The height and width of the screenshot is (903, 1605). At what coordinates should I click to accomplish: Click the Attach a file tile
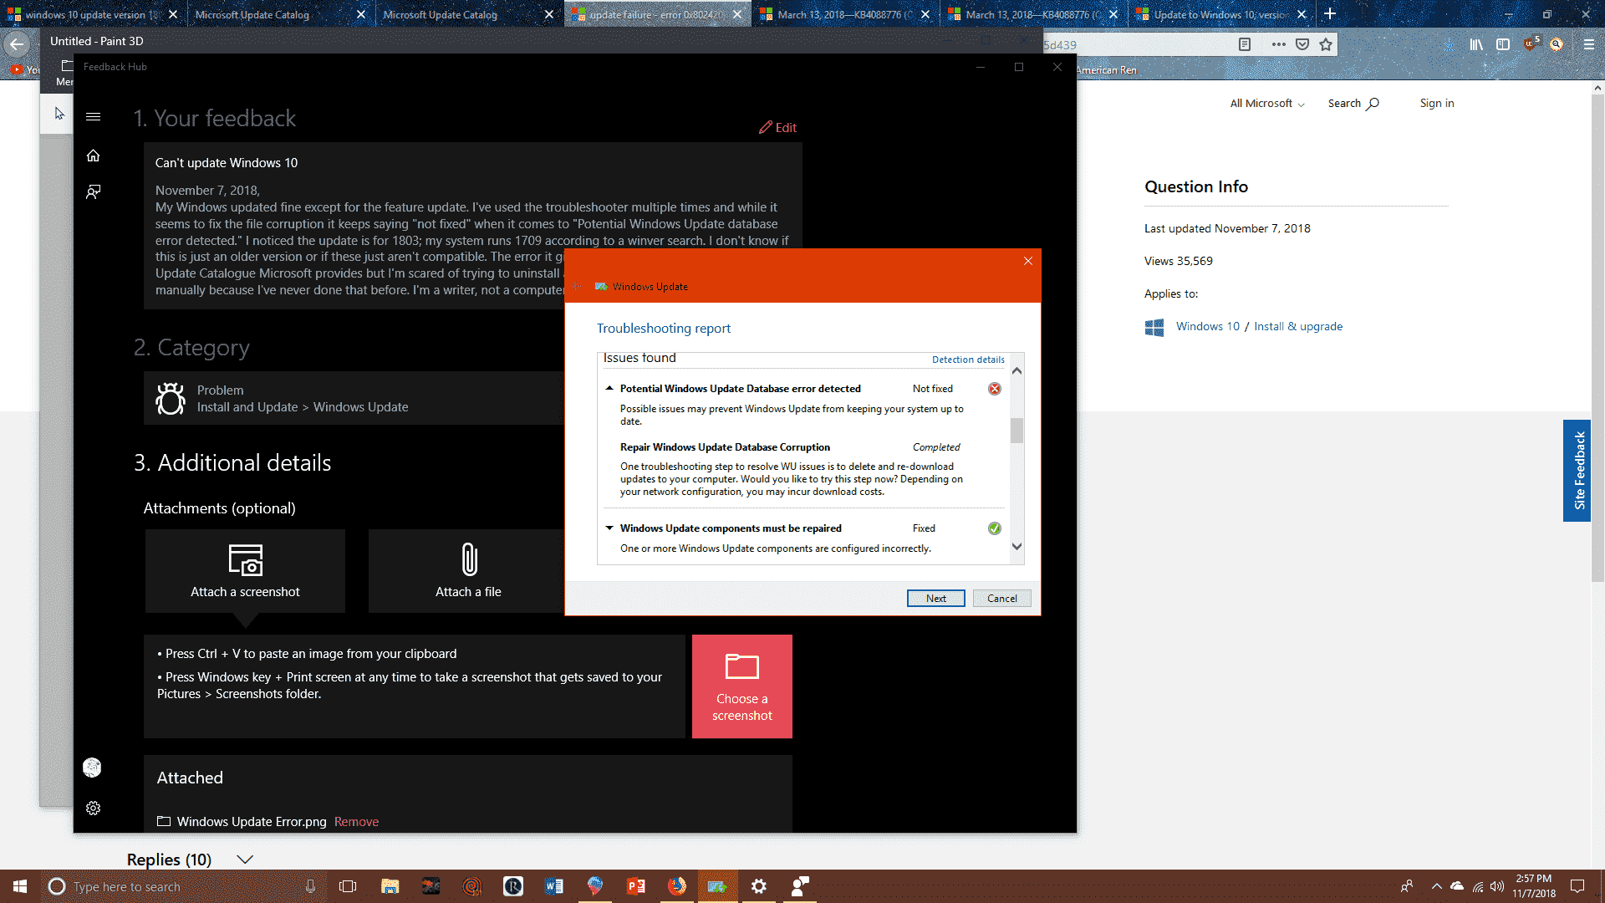coord(468,571)
